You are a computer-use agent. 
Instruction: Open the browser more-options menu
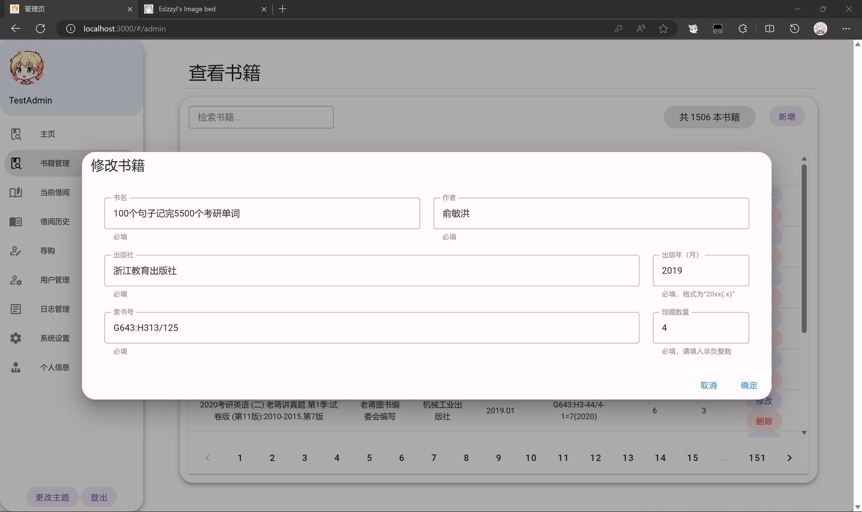[847, 28]
